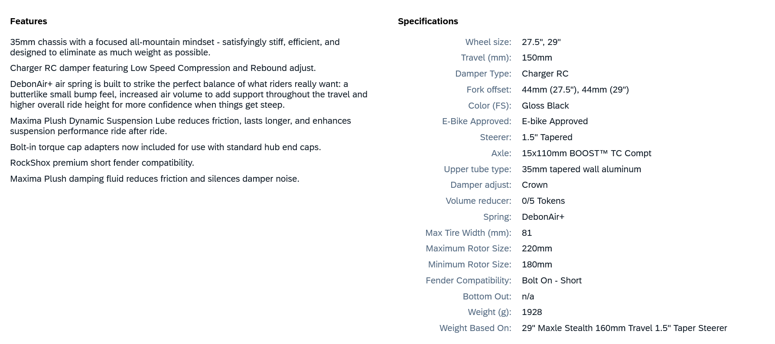Click the 1.5" Tapered steerer value
This screenshot has height=344, width=775.
(x=547, y=137)
